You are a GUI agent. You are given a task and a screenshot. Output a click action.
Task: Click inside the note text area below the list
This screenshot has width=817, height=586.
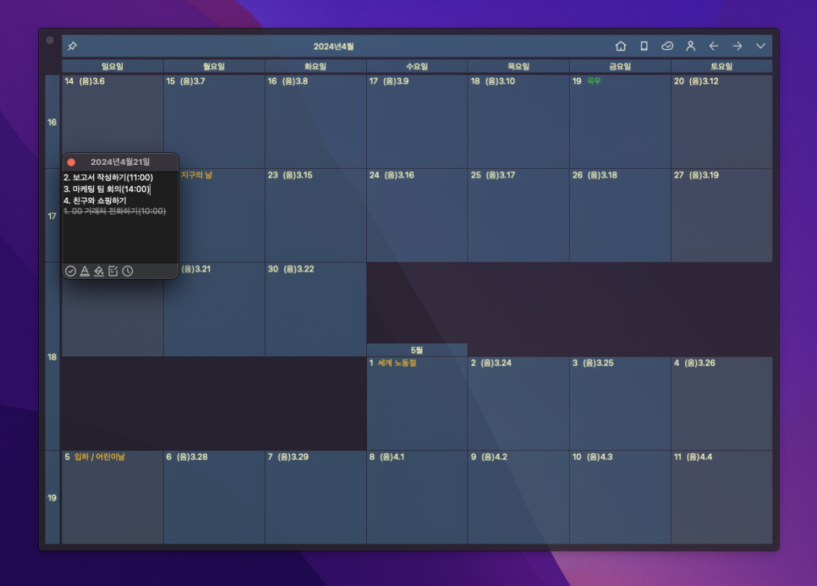[x=120, y=239]
